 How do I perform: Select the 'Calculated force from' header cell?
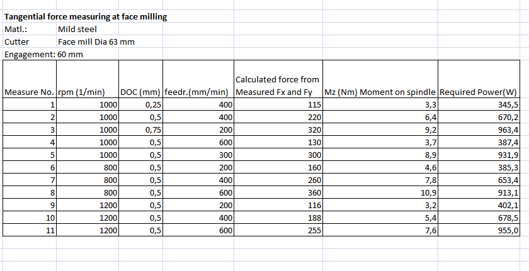click(x=277, y=80)
